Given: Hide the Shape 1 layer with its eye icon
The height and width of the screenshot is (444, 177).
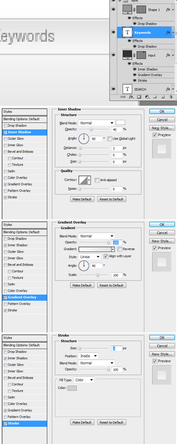Looking at the screenshot, I should coord(113,9).
